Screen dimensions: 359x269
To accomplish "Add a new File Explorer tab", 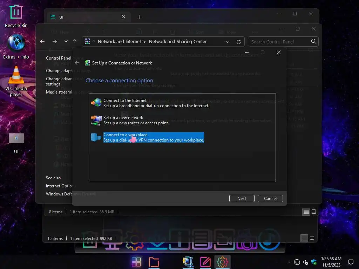I will [x=140, y=17].
